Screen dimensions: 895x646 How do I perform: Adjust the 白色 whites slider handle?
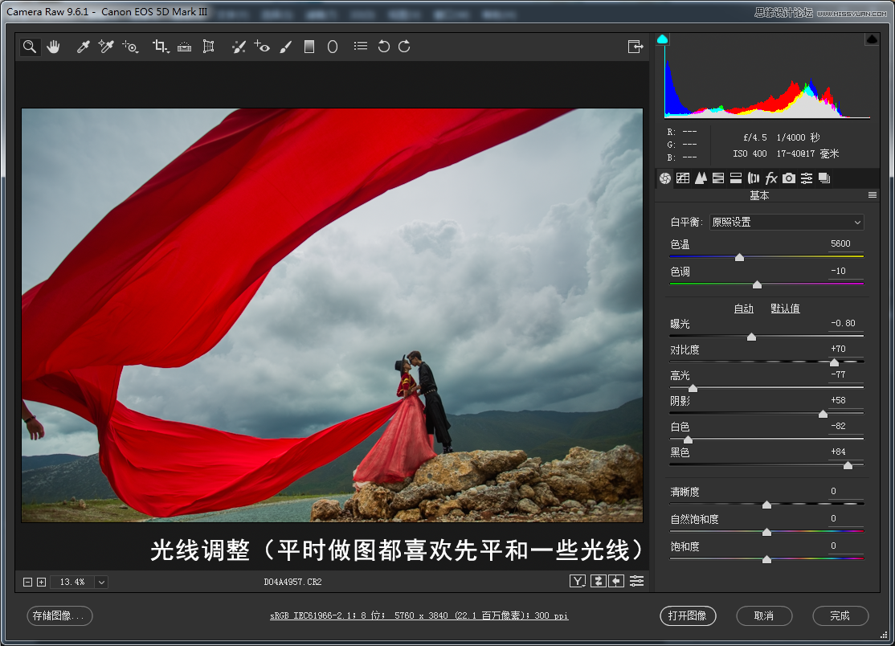[x=688, y=440]
